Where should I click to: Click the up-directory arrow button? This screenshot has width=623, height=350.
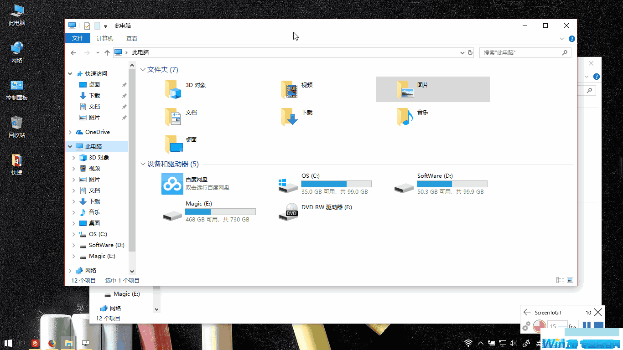107,53
